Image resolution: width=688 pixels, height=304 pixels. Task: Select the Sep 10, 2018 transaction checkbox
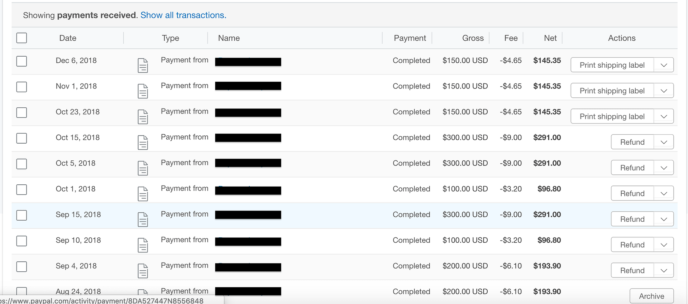point(21,241)
